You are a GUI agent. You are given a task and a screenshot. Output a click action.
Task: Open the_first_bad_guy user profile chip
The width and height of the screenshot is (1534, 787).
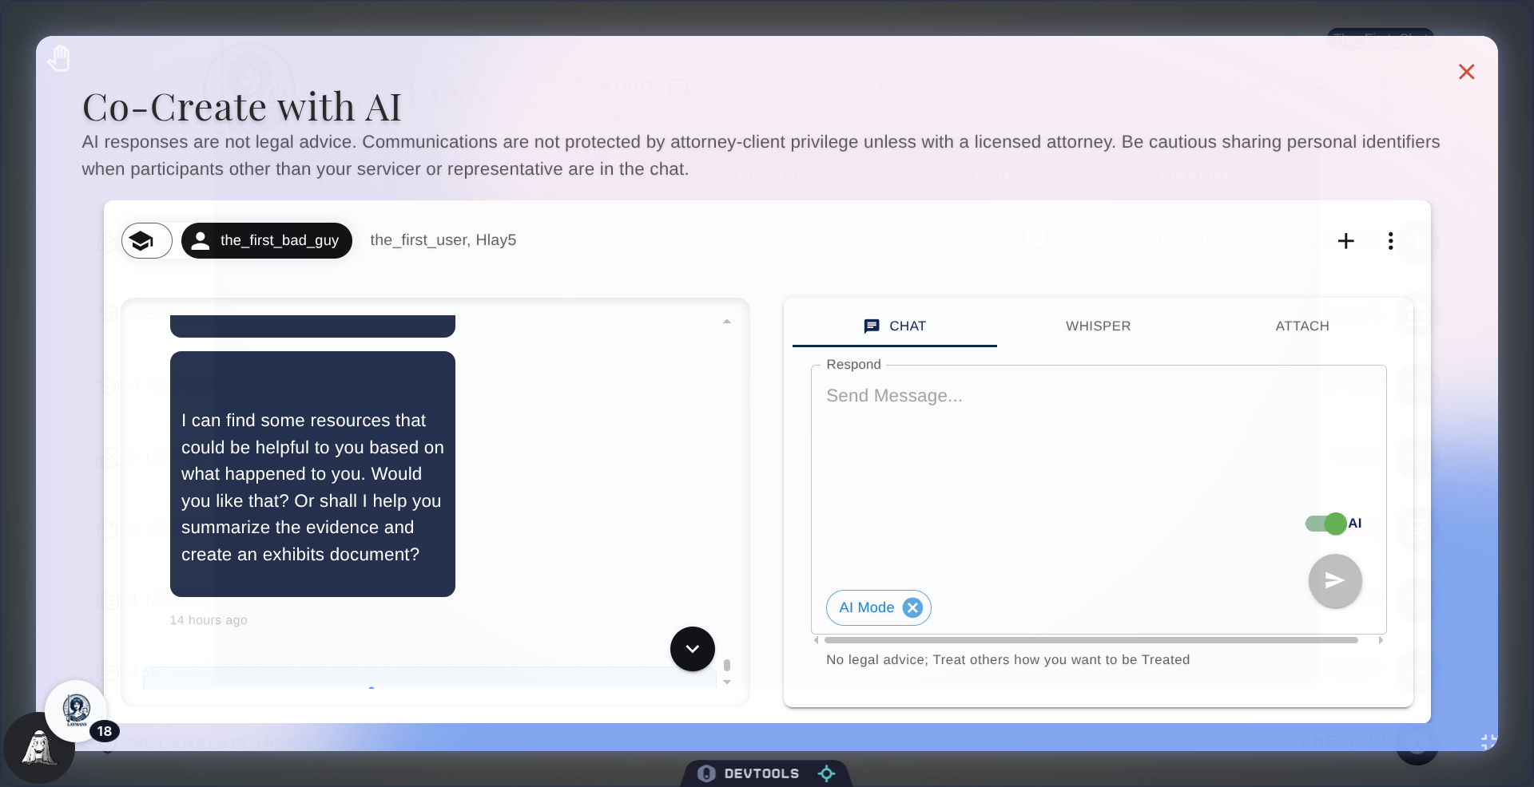click(266, 240)
